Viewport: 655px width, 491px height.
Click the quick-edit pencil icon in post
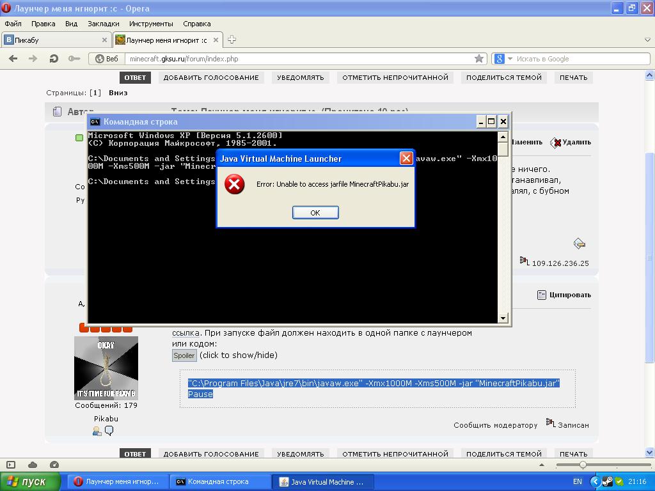tap(580, 244)
